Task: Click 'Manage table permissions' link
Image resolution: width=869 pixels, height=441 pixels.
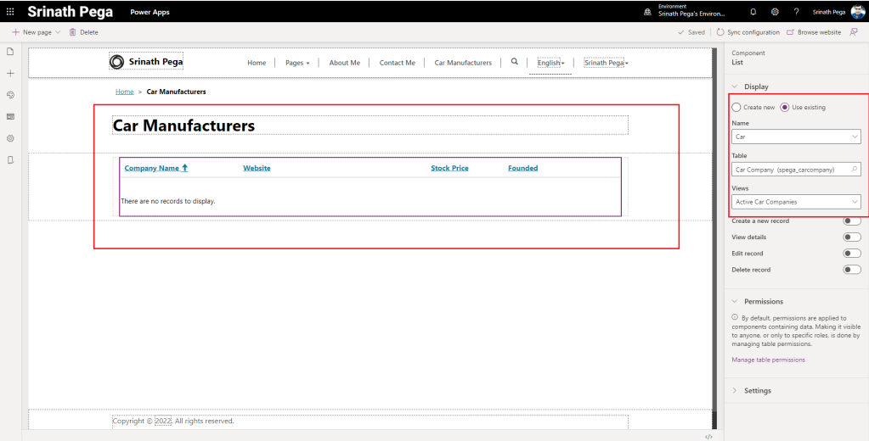Action: point(768,360)
